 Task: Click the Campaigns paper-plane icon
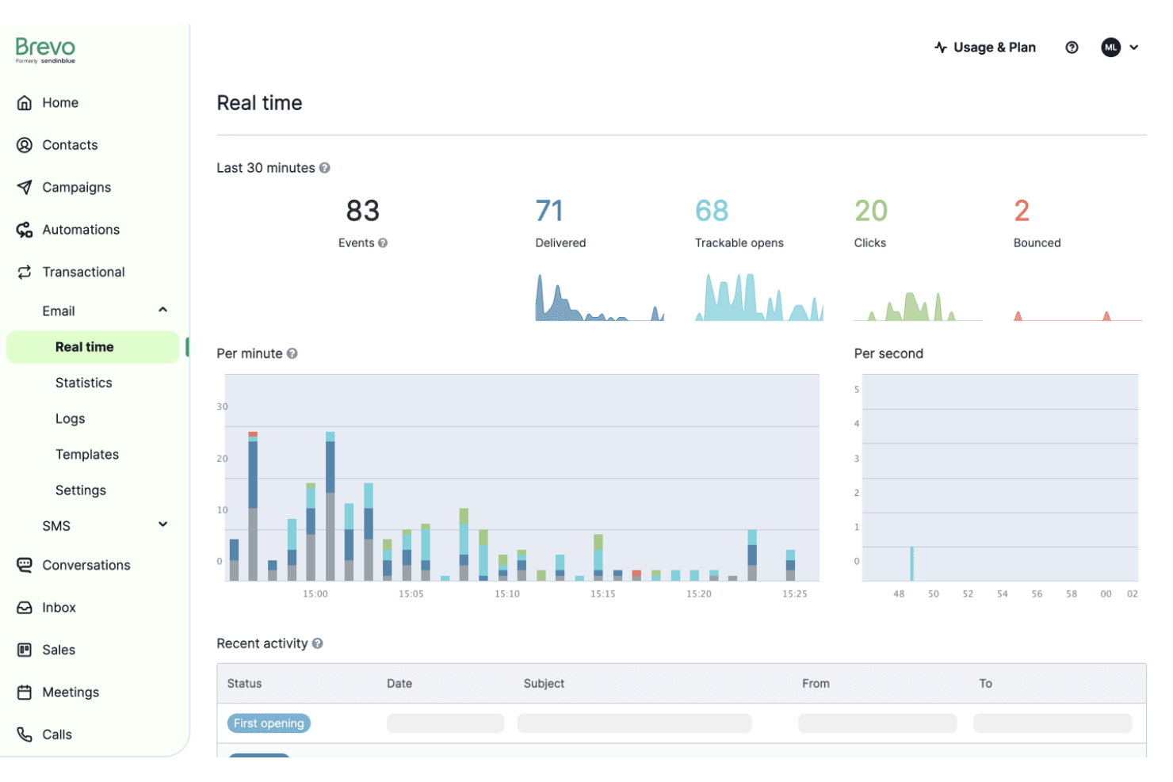coord(25,187)
